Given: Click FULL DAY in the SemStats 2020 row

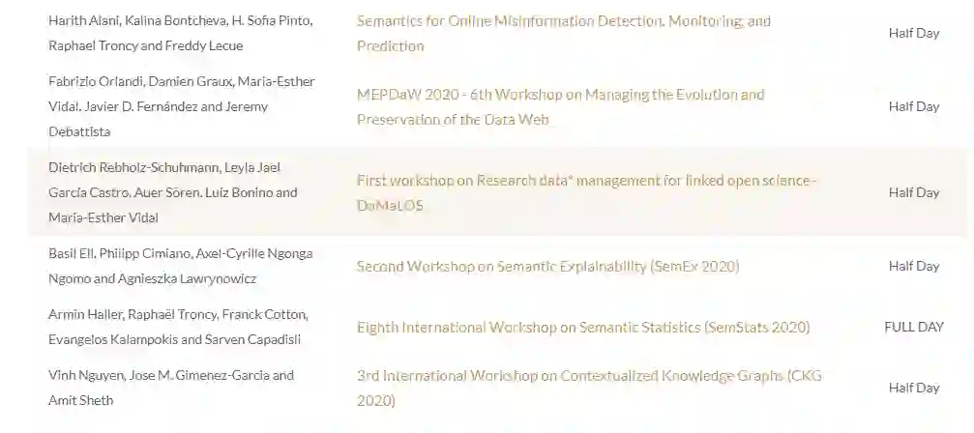Looking at the screenshot, I should tap(913, 327).
